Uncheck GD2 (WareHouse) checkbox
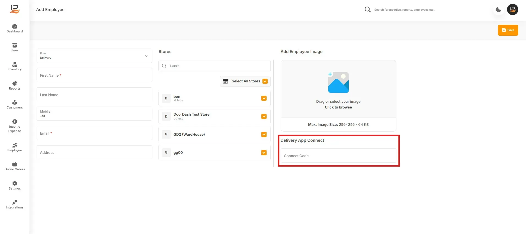This screenshot has width=526, height=234. [264, 134]
